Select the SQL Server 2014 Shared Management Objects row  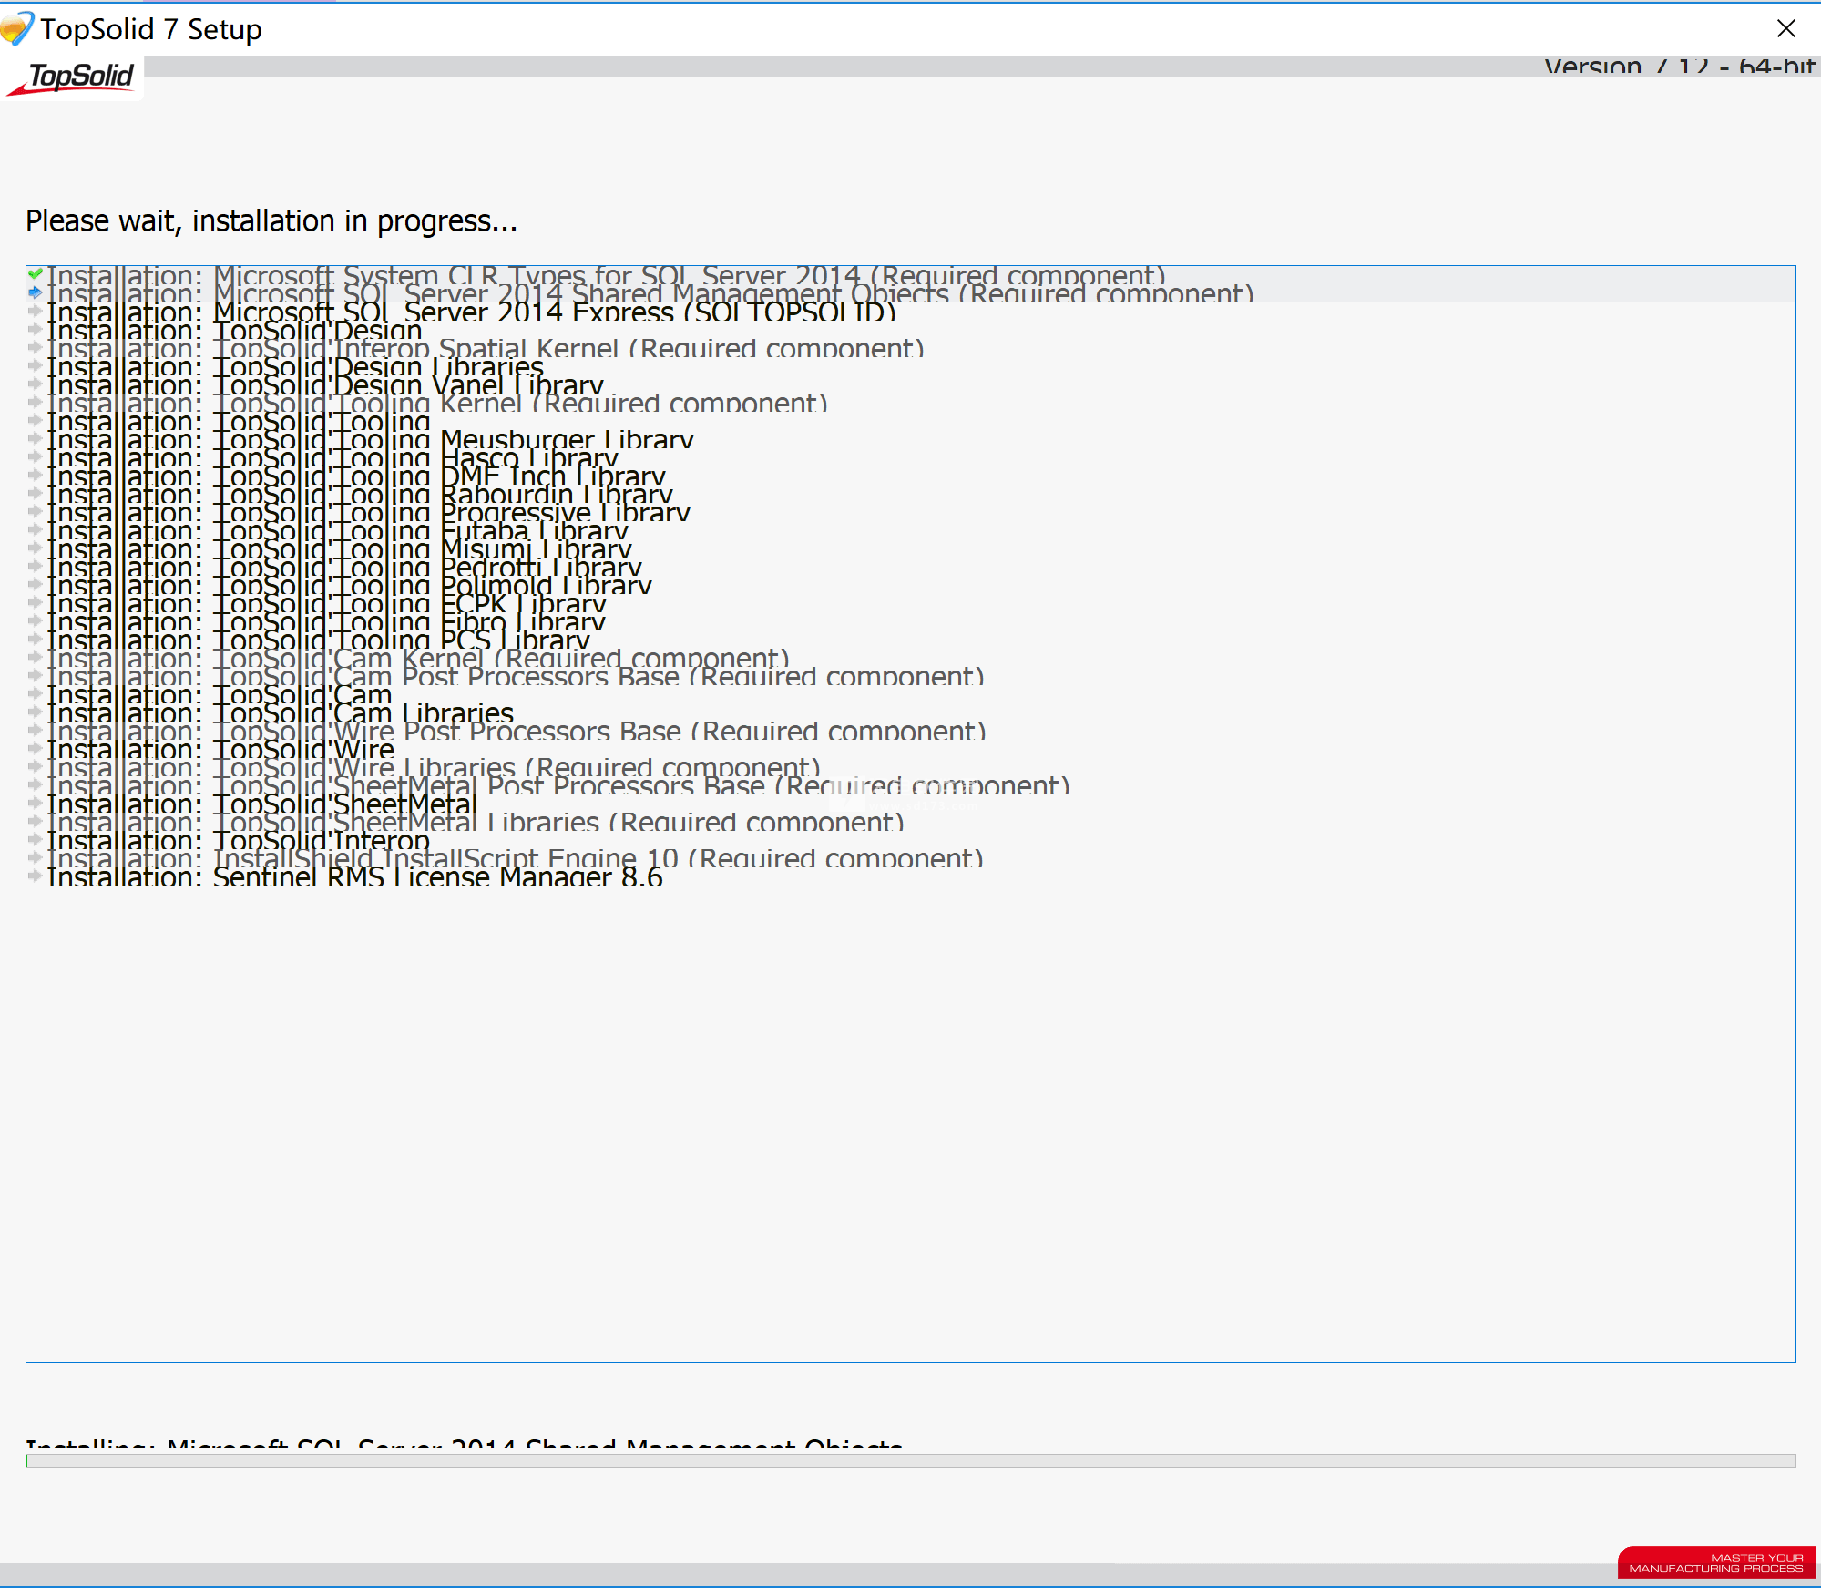(911, 293)
